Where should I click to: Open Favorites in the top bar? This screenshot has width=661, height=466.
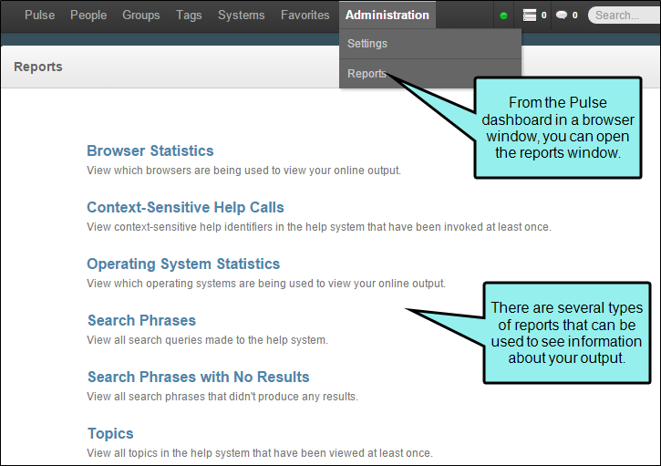pyautogui.click(x=305, y=16)
